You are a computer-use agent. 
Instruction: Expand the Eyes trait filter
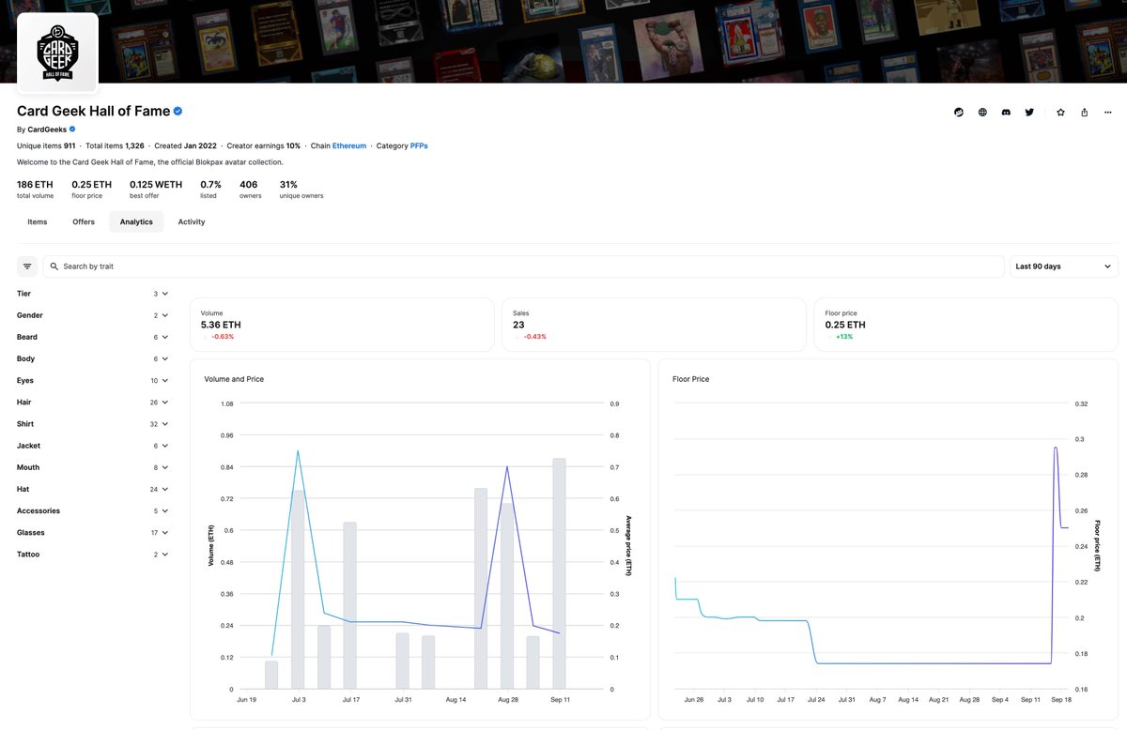pos(93,380)
